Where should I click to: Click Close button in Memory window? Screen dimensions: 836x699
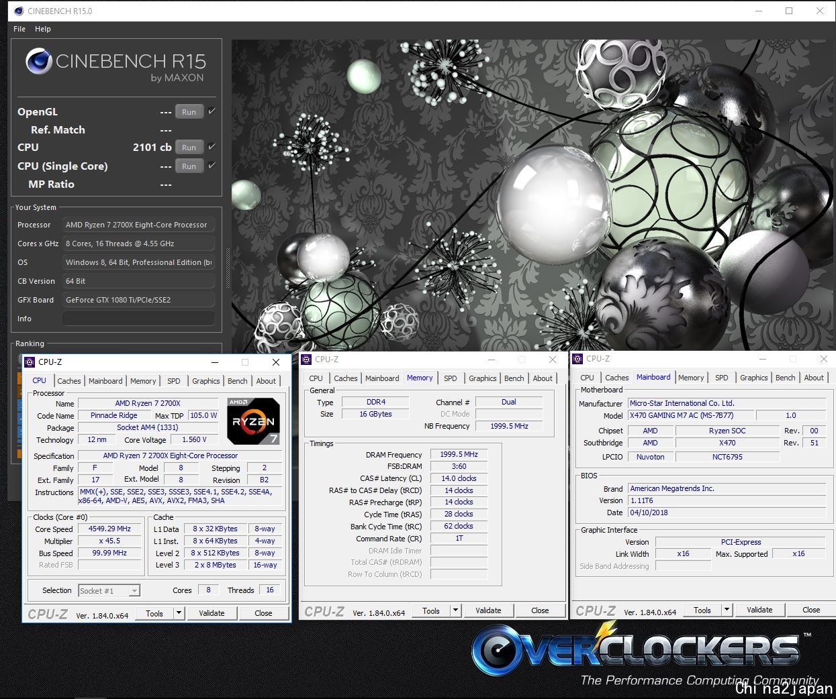540,610
